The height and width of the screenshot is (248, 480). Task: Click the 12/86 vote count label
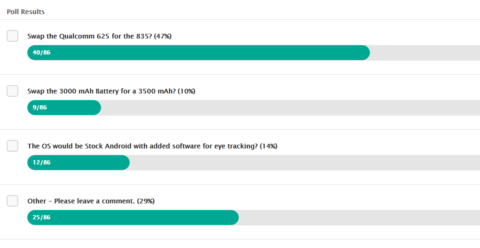point(42,163)
